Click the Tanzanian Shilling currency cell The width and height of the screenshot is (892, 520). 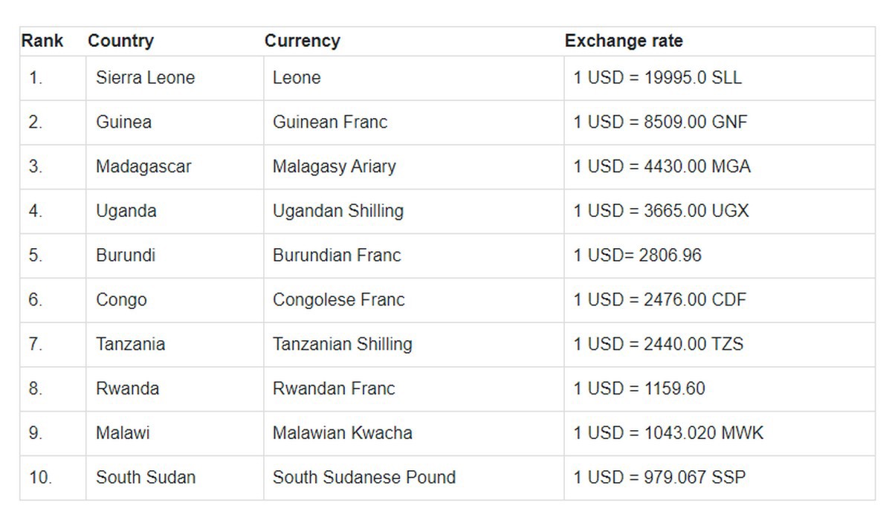(342, 344)
